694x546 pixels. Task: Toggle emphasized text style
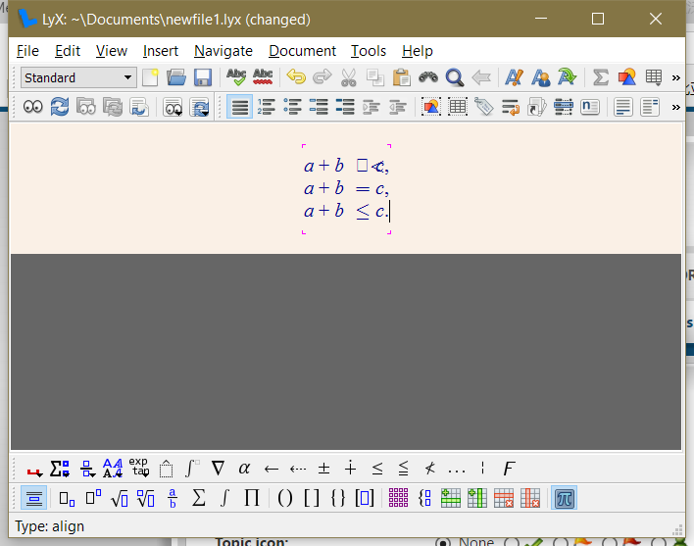tap(515, 77)
